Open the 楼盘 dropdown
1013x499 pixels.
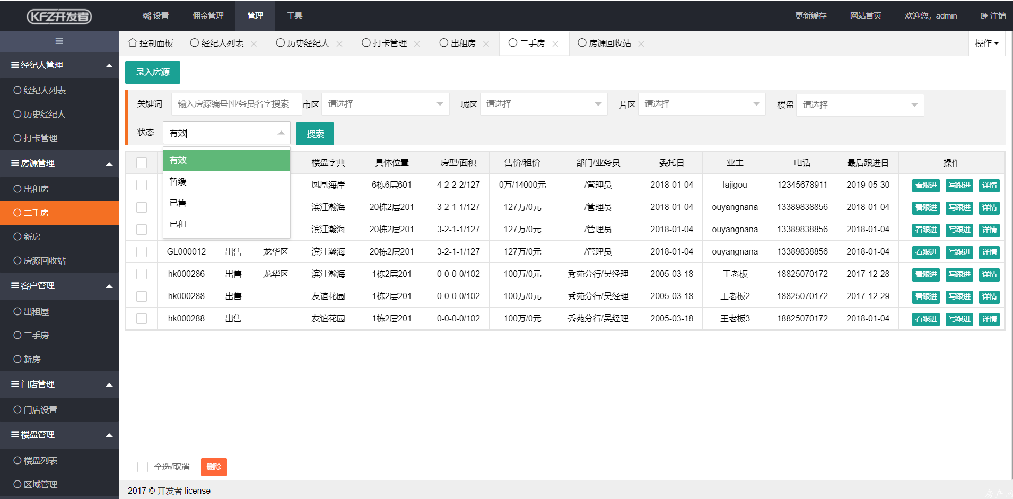pos(860,105)
